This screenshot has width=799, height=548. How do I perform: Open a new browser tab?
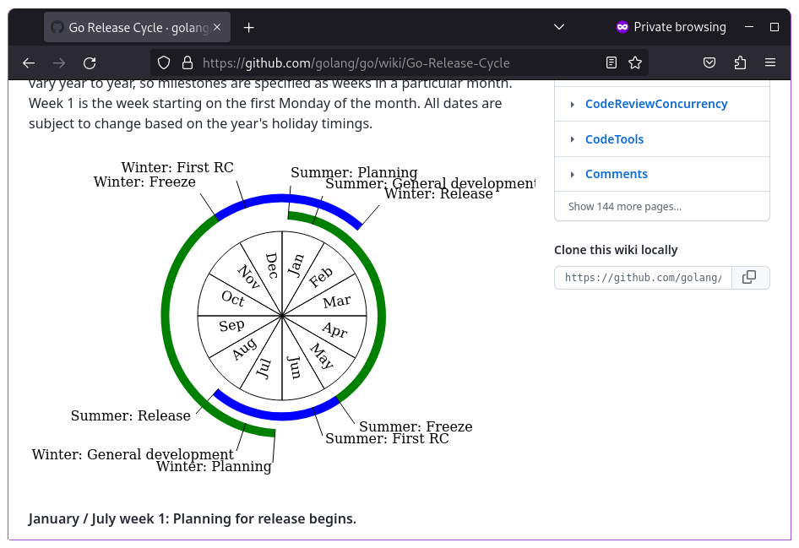[248, 27]
